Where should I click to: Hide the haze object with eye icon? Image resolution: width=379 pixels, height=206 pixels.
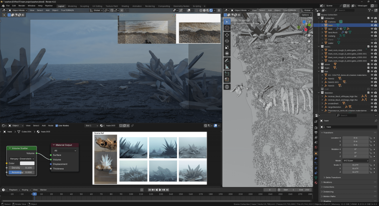click(372, 25)
